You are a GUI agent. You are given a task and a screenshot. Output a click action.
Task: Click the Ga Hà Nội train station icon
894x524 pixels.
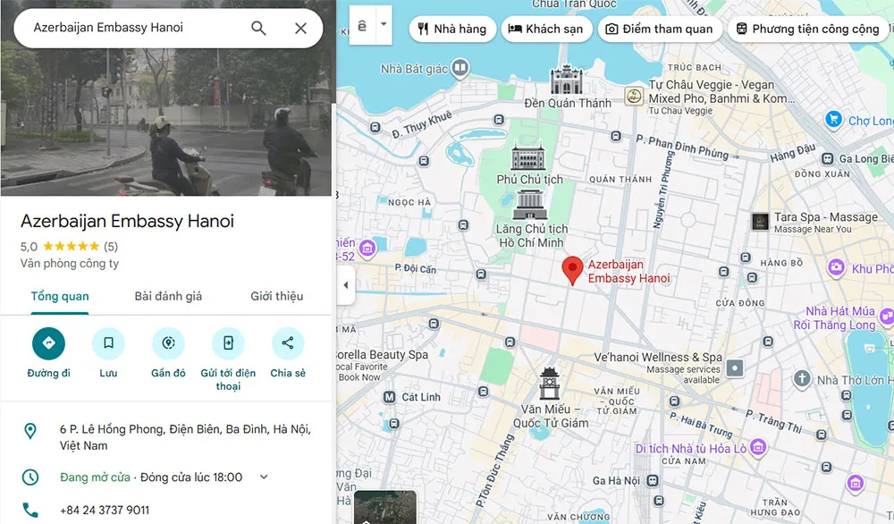(x=653, y=481)
